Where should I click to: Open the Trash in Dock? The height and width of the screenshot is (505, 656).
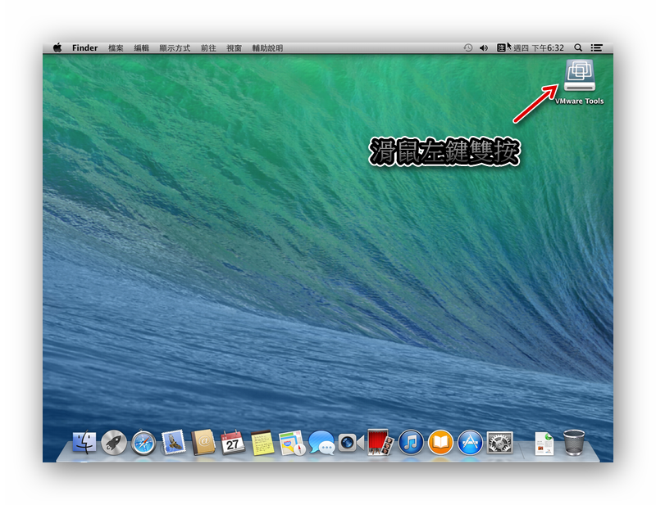tap(574, 443)
